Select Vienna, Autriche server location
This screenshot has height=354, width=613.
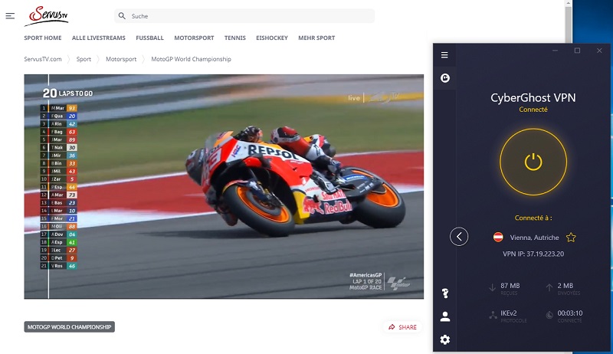coord(534,238)
